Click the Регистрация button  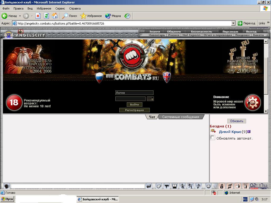[134, 110]
